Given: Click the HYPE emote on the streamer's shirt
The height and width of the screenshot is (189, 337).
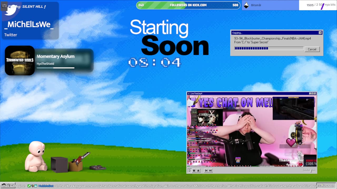Looking at the screenshot, I should tap(238, 160).
